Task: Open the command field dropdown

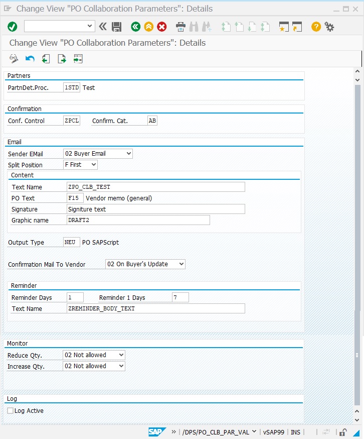Action: pos(89,26)
